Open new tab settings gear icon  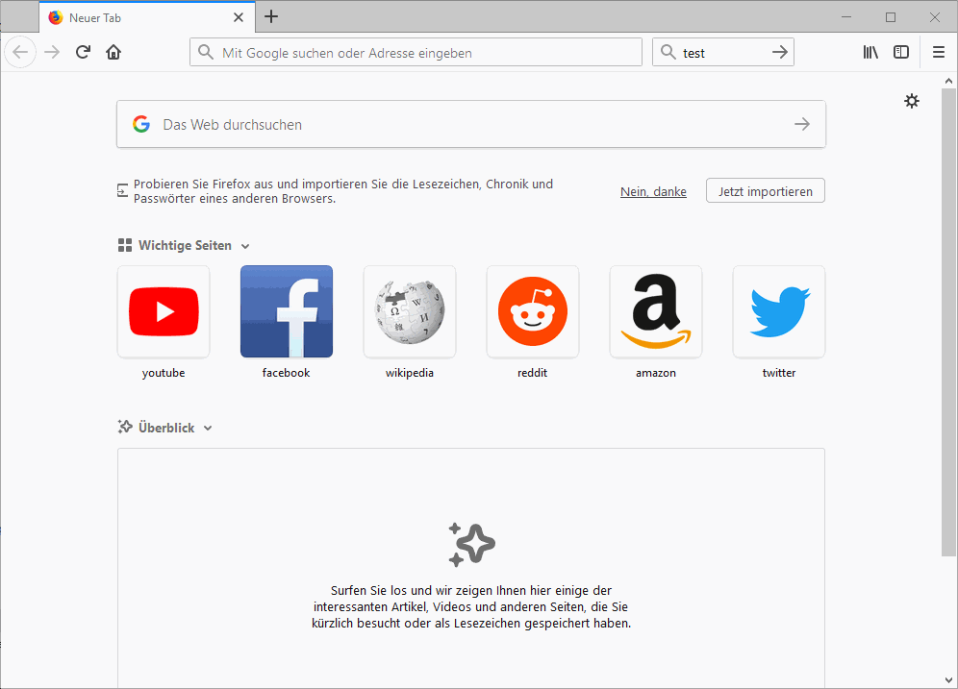[912, 101]
